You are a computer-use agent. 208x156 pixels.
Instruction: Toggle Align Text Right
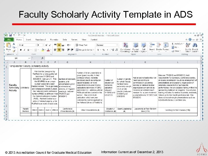coord(63,50)
